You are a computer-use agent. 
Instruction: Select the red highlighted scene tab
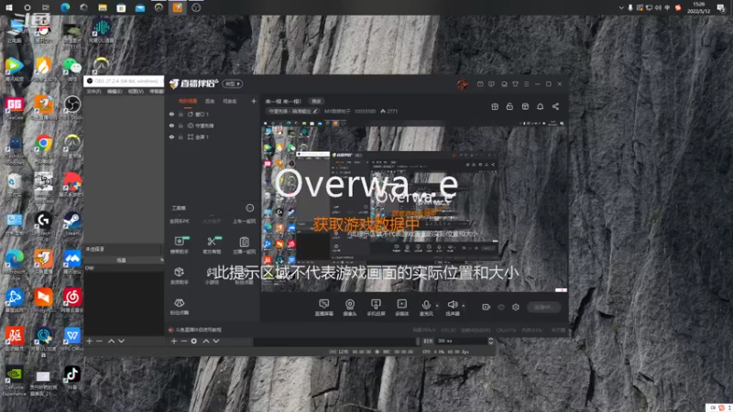pos(188,101)
